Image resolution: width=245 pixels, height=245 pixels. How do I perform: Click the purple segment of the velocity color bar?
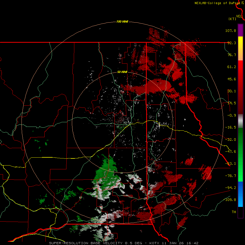[x=240, y=30]
